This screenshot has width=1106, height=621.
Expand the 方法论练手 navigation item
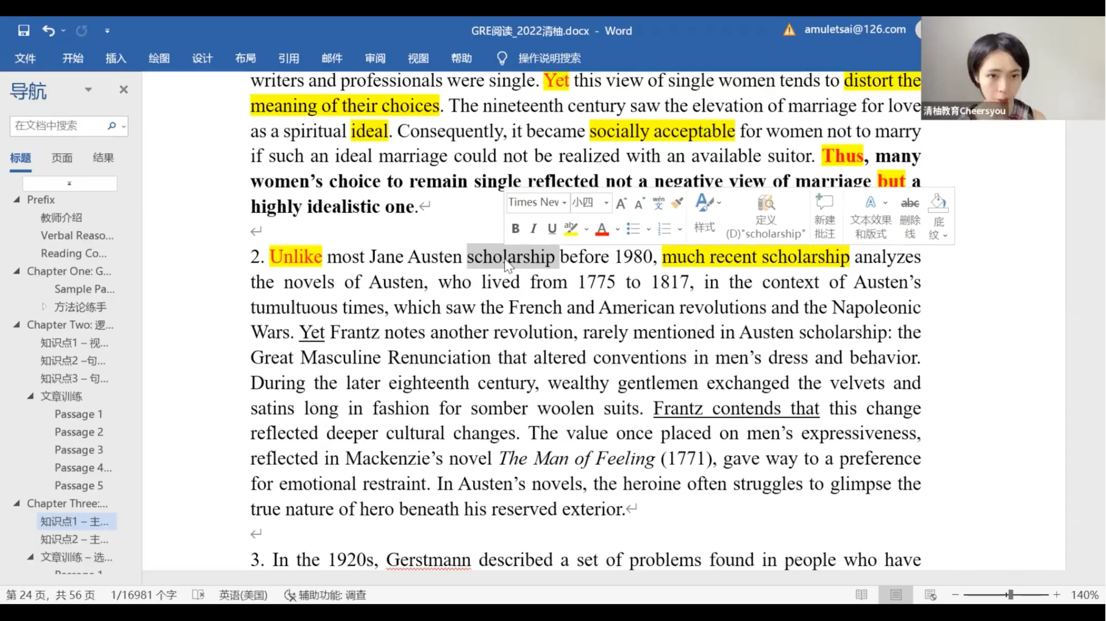[44, 307]
